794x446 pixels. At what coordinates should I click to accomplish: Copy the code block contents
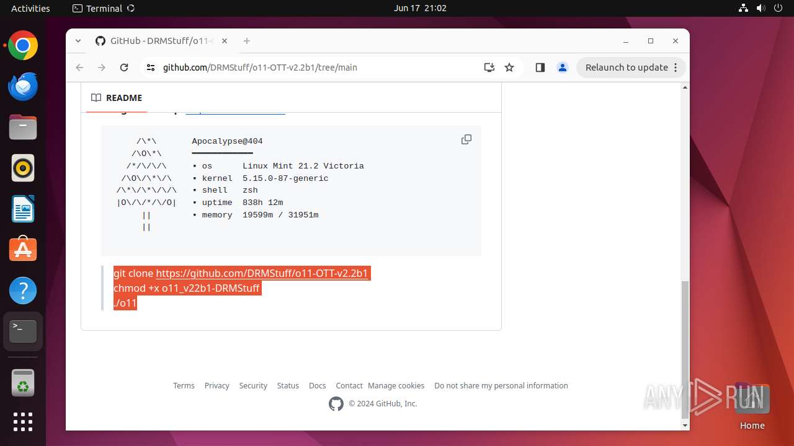466,139
